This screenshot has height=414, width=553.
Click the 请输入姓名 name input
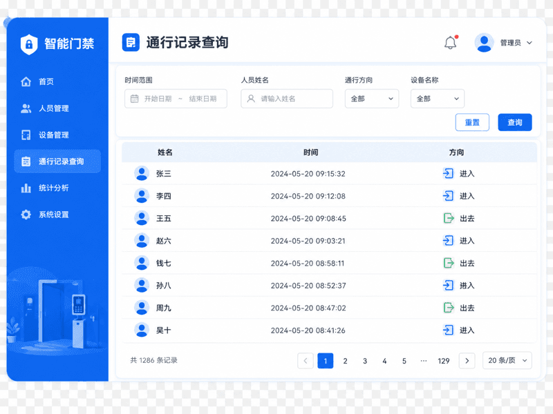tap(287, 99)
